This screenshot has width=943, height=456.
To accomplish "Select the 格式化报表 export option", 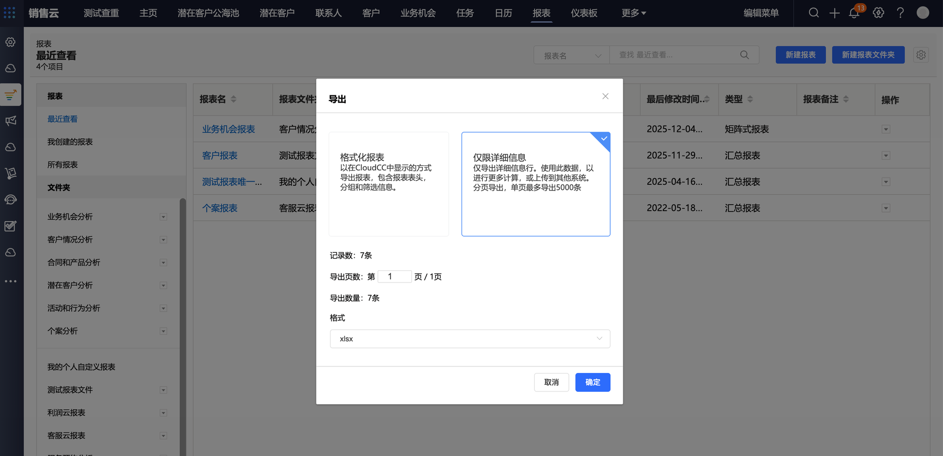I will (x=389, y=184).
